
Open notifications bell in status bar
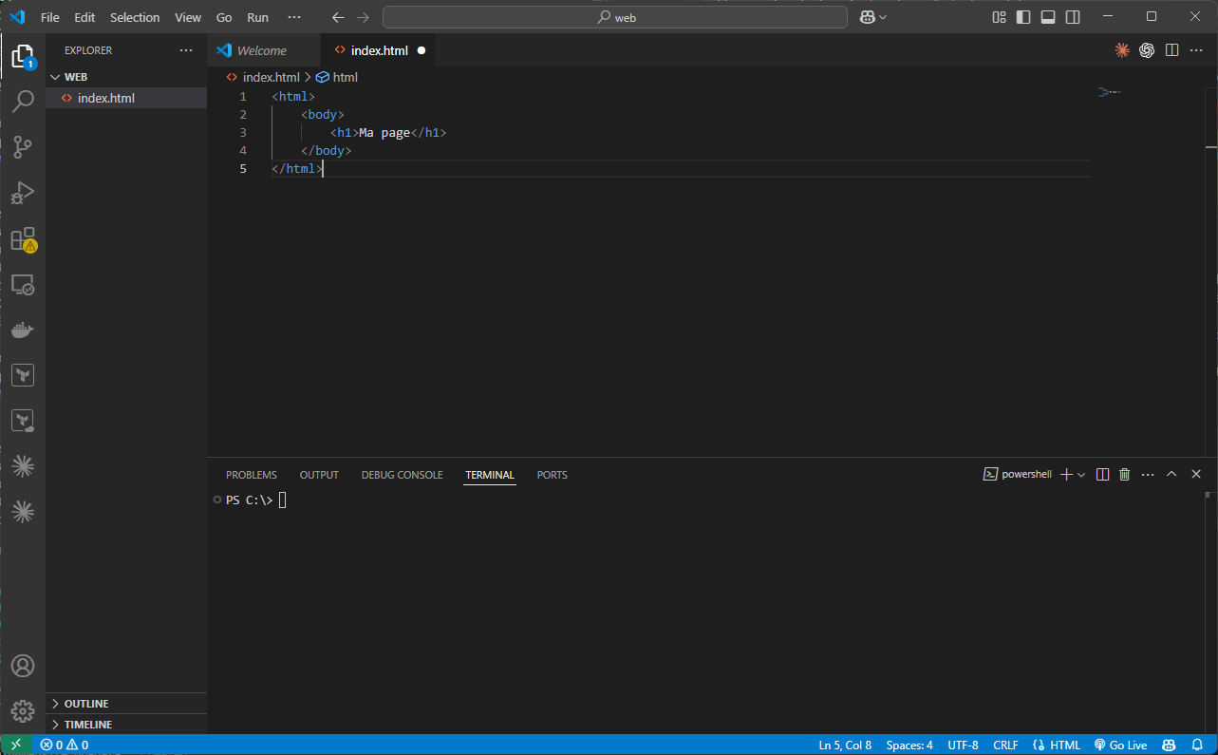[x=1197, y=745]
